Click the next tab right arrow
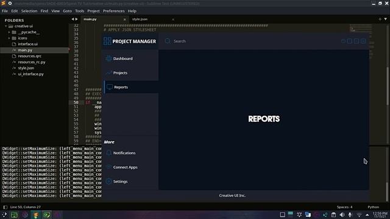Viewport: 390px width, 219px height. [76, 19]
